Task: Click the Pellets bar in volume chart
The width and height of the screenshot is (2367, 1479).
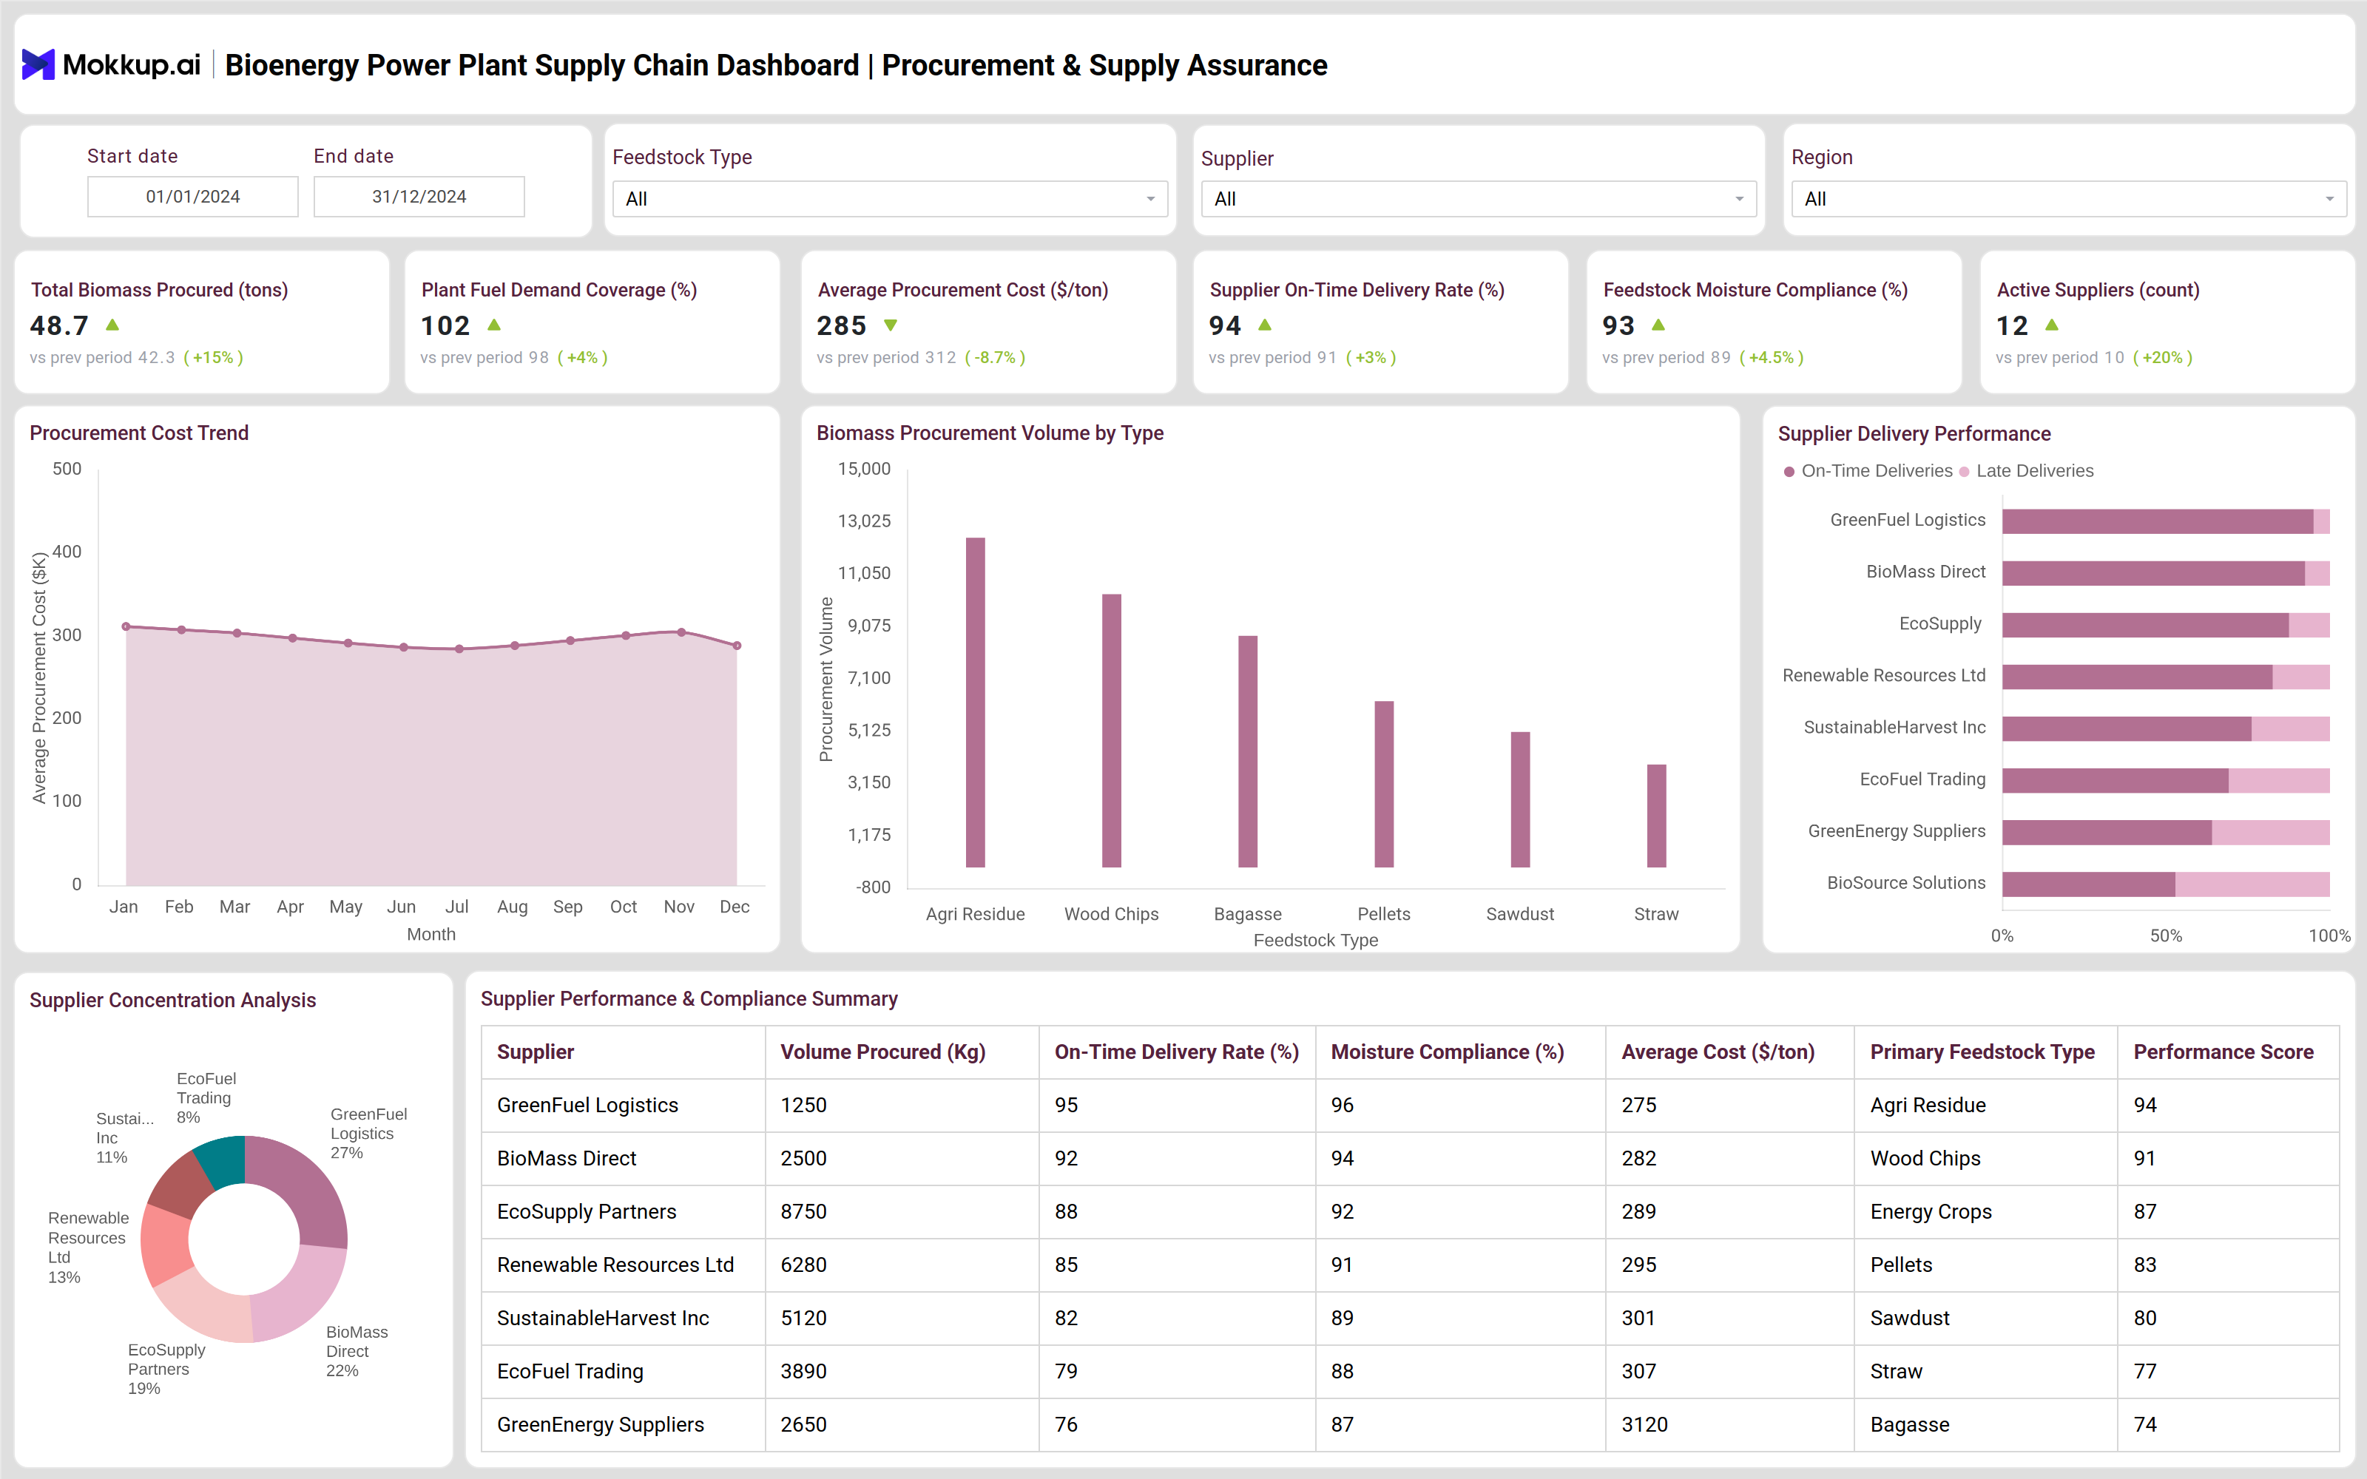Action: coord(1384,785)
